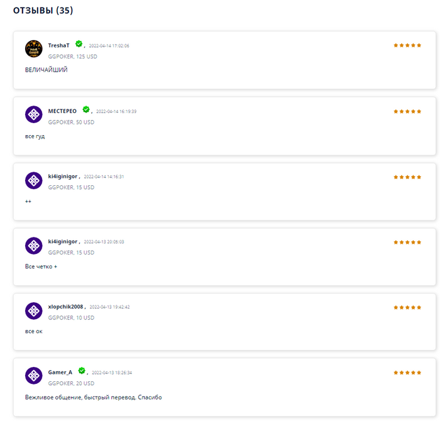
Task: Click Gamer_A's purple avatar icon
Action: pos(33,376)
